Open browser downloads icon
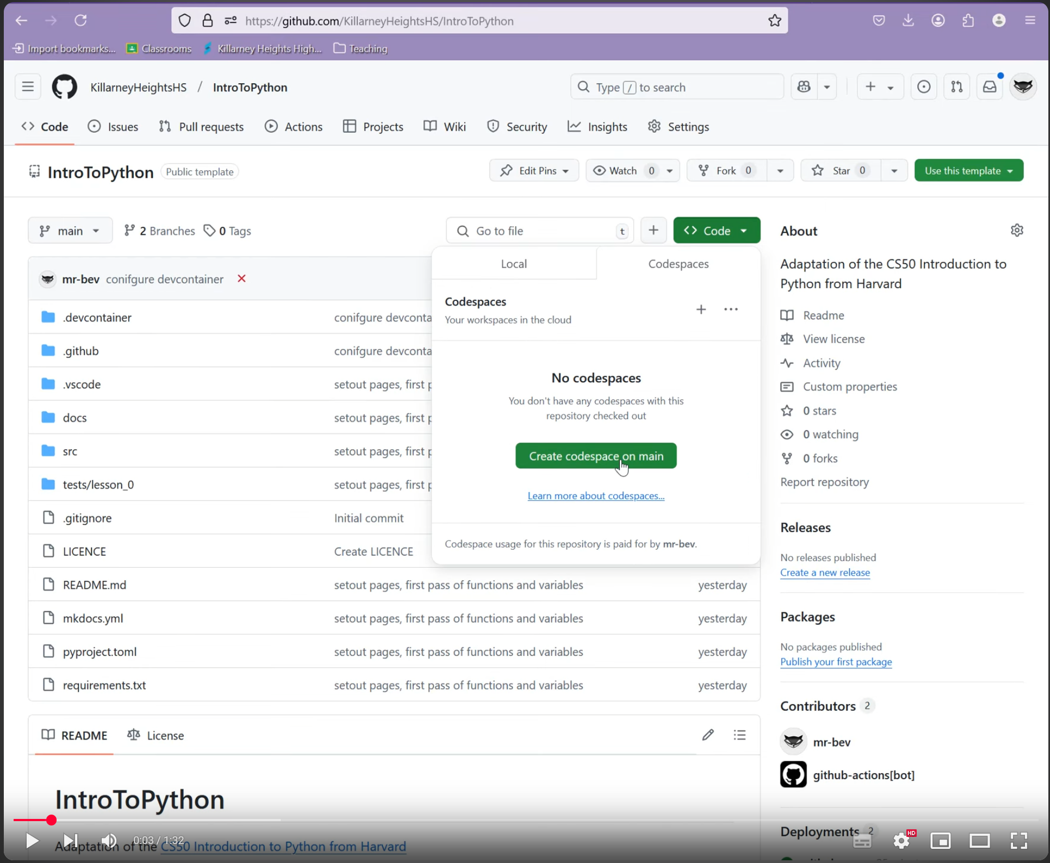 tap(908, 21)
